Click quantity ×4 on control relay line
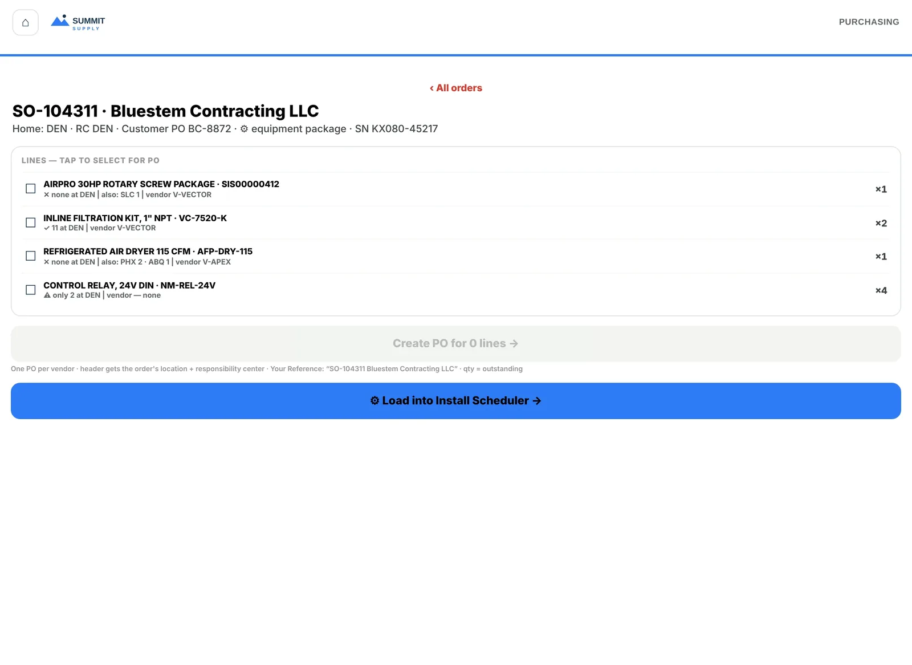The height and width of the screenshot is (665, 912). tap(881, 290)
